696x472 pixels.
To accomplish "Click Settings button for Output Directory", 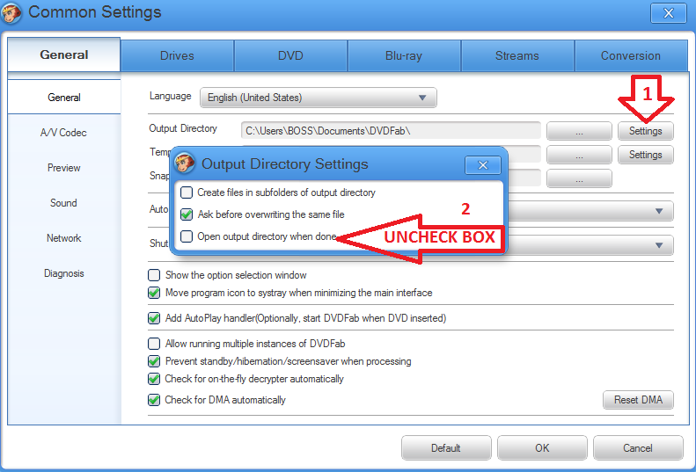I will click(645, 131).
